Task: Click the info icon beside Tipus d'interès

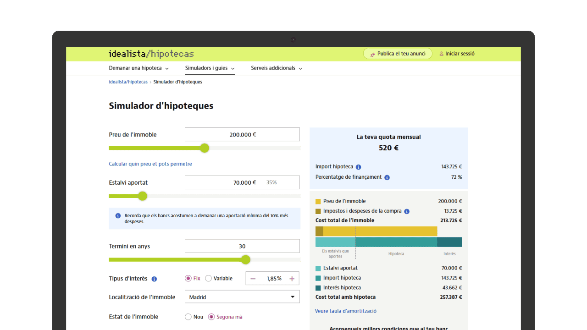Action: coord(154,279)
